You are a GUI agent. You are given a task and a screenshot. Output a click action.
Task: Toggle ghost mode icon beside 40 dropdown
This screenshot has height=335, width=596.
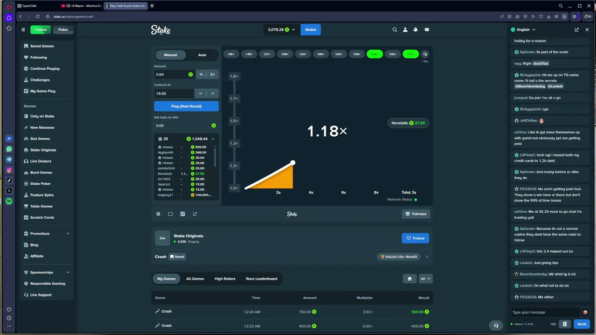(x=410, y=279)
